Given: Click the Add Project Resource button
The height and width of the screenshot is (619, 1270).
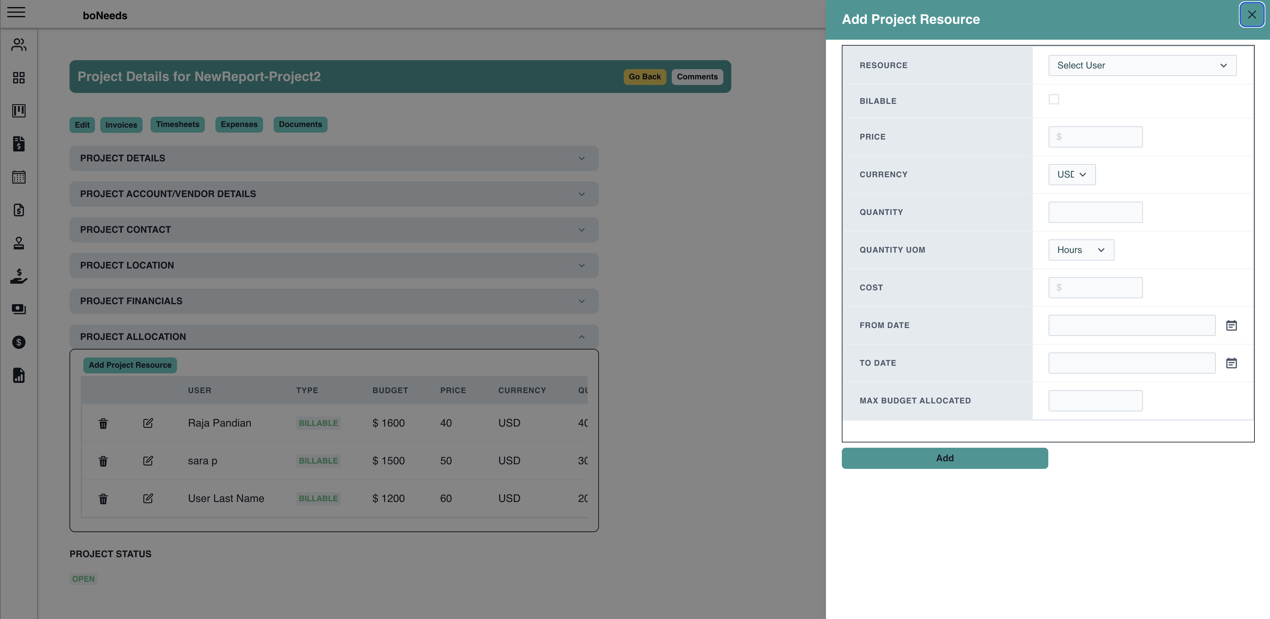Looking at the screenshot, I should pyautogui.click(x=130, y=365).
